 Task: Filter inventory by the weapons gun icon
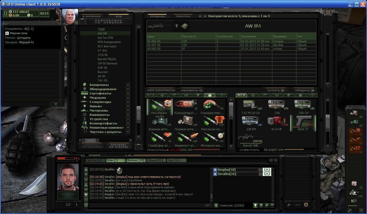tap(265, 95)
